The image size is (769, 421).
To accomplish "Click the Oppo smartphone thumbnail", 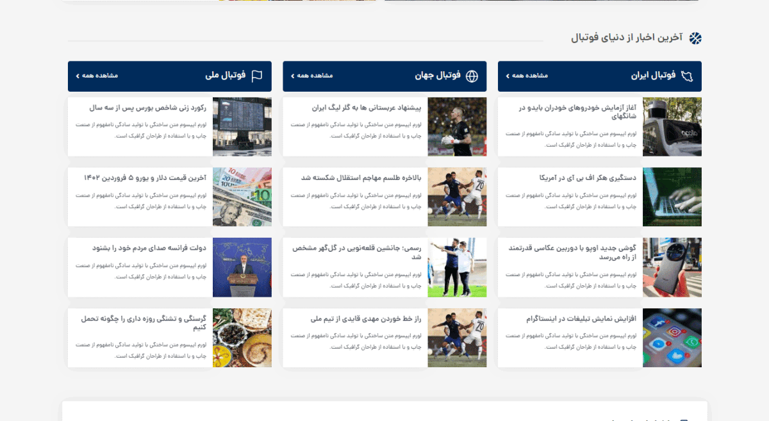I will point(672,267).
